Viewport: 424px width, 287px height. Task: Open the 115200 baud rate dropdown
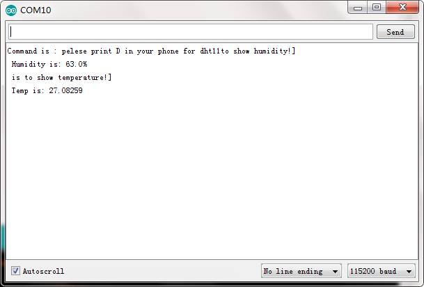point(382,271)
